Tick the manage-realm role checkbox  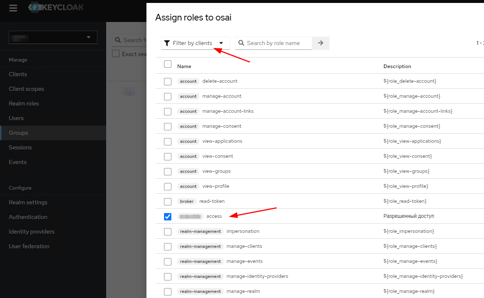[x=168, y=291]
